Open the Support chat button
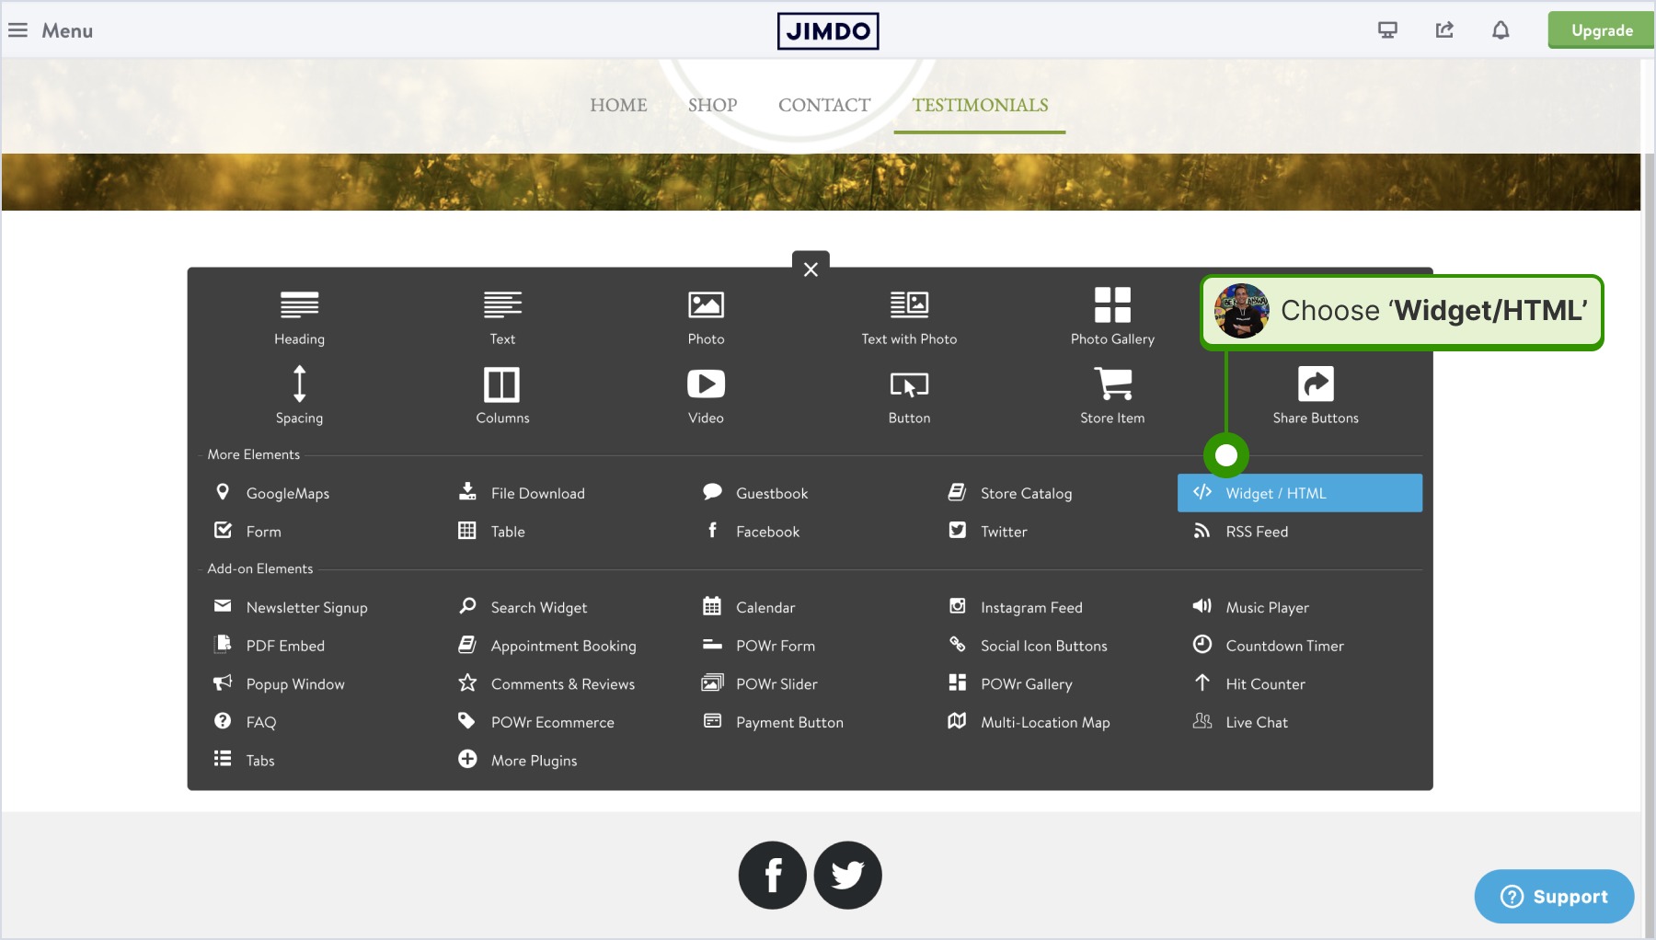This screenshot has width=1656, height=940. coord(1554,896)
